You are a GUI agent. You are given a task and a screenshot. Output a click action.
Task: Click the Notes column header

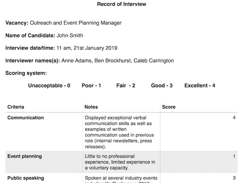point(91,107)
